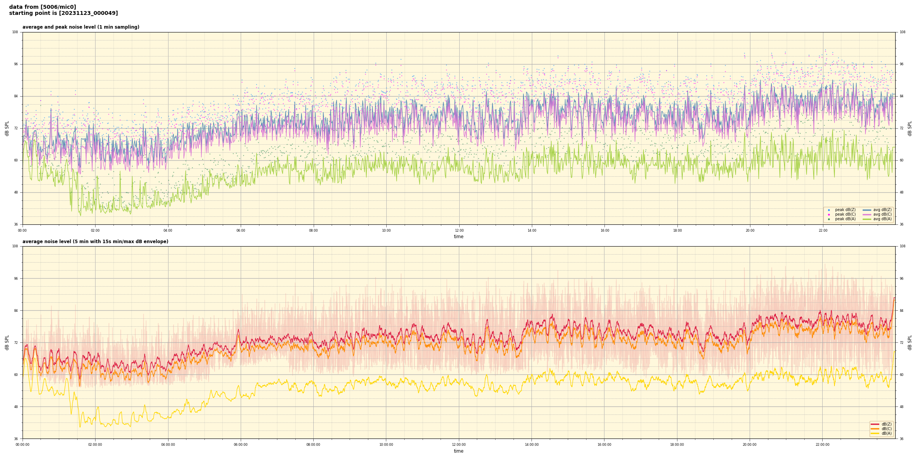Click the 12:00 tick on top chart
Image resolution: width=917 pixels, height=458 pixels.
click(x=459, y=231)
